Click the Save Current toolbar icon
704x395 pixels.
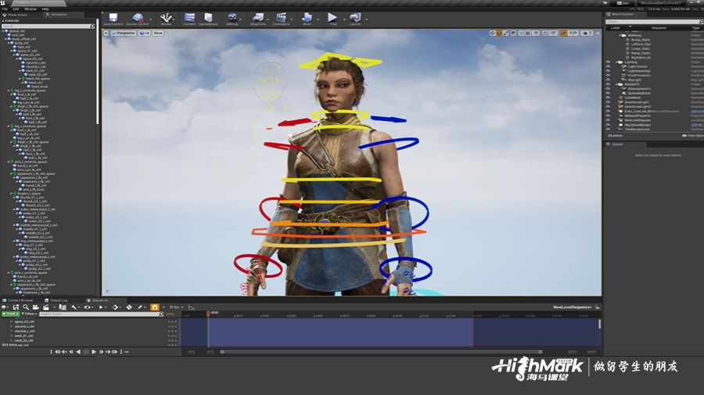113,18
